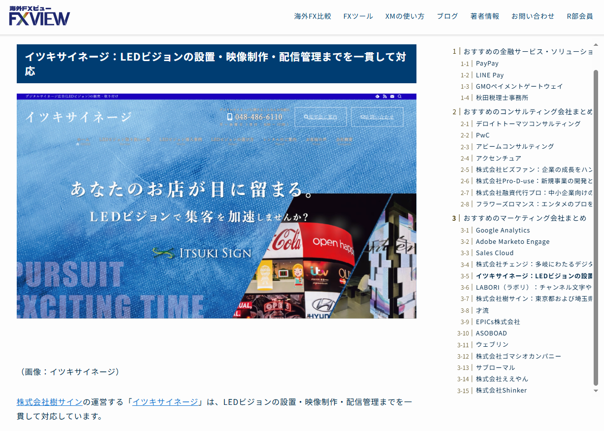Viewport: 604px width, 431px height.
Task: Click the FXVIEW site logo
Action: pos(39,17)
